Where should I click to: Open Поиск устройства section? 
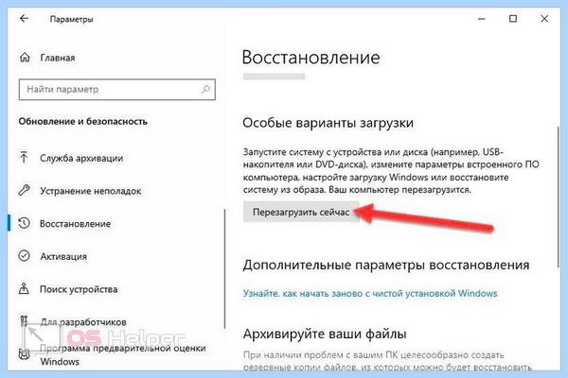click(79, 289)
